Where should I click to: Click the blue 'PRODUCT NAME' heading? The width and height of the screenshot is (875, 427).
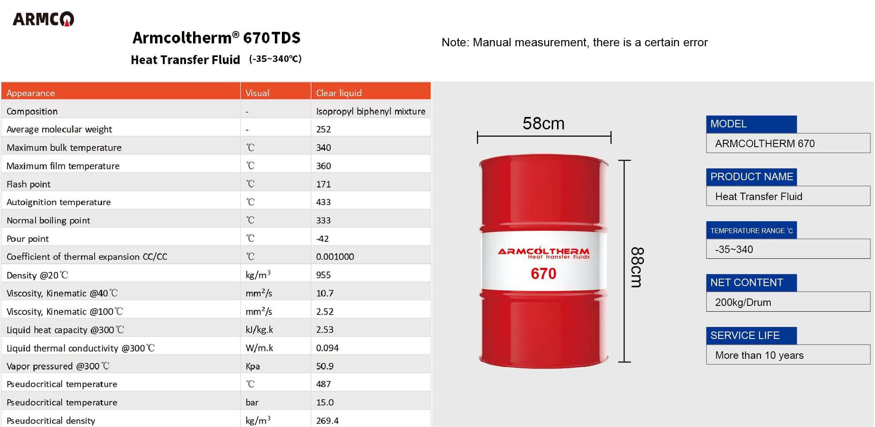click(x=751, y=177)
